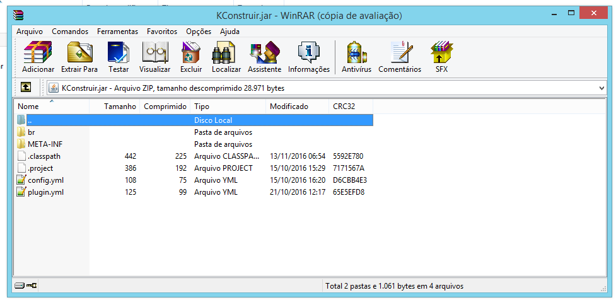Sort by Tipo column header

(x=228, y=107)
